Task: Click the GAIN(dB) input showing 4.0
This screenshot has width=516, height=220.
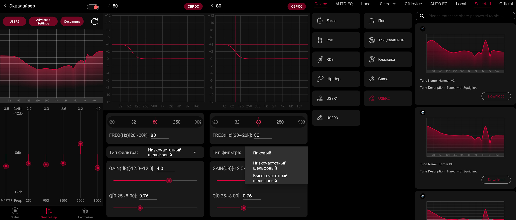Action: pos(165,169)
